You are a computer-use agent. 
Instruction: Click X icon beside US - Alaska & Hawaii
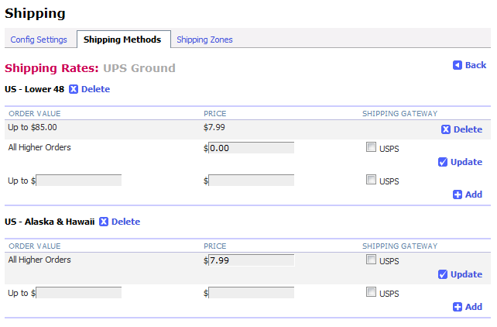click(x=103, y=222)
